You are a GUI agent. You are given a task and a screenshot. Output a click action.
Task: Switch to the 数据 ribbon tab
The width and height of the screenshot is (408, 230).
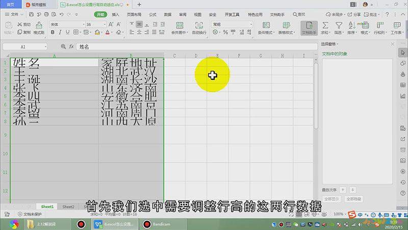pos(168,15)
